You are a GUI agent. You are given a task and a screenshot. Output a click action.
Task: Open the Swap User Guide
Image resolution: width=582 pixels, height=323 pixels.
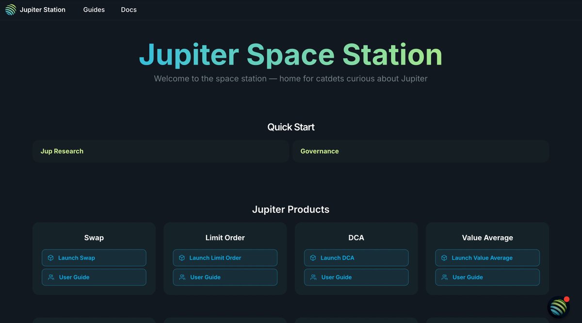pos(94,277)
